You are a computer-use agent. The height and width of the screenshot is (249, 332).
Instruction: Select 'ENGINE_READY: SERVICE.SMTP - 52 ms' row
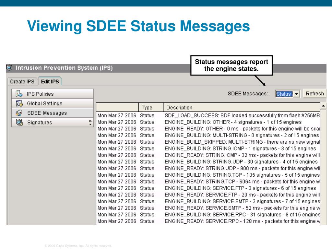(208, 208)
